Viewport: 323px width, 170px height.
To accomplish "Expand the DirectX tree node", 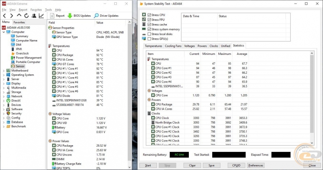I will 4,101.
